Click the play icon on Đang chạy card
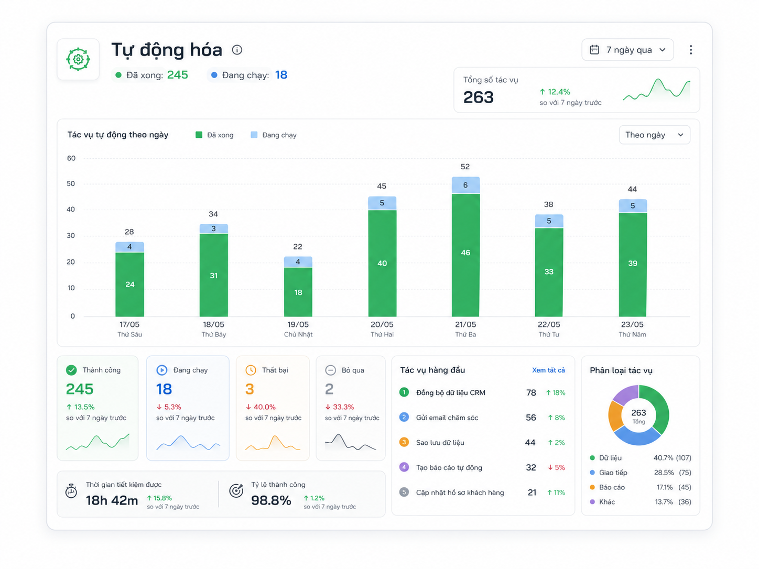This screenshot has width=759, height=569. [x=162, y=370]
